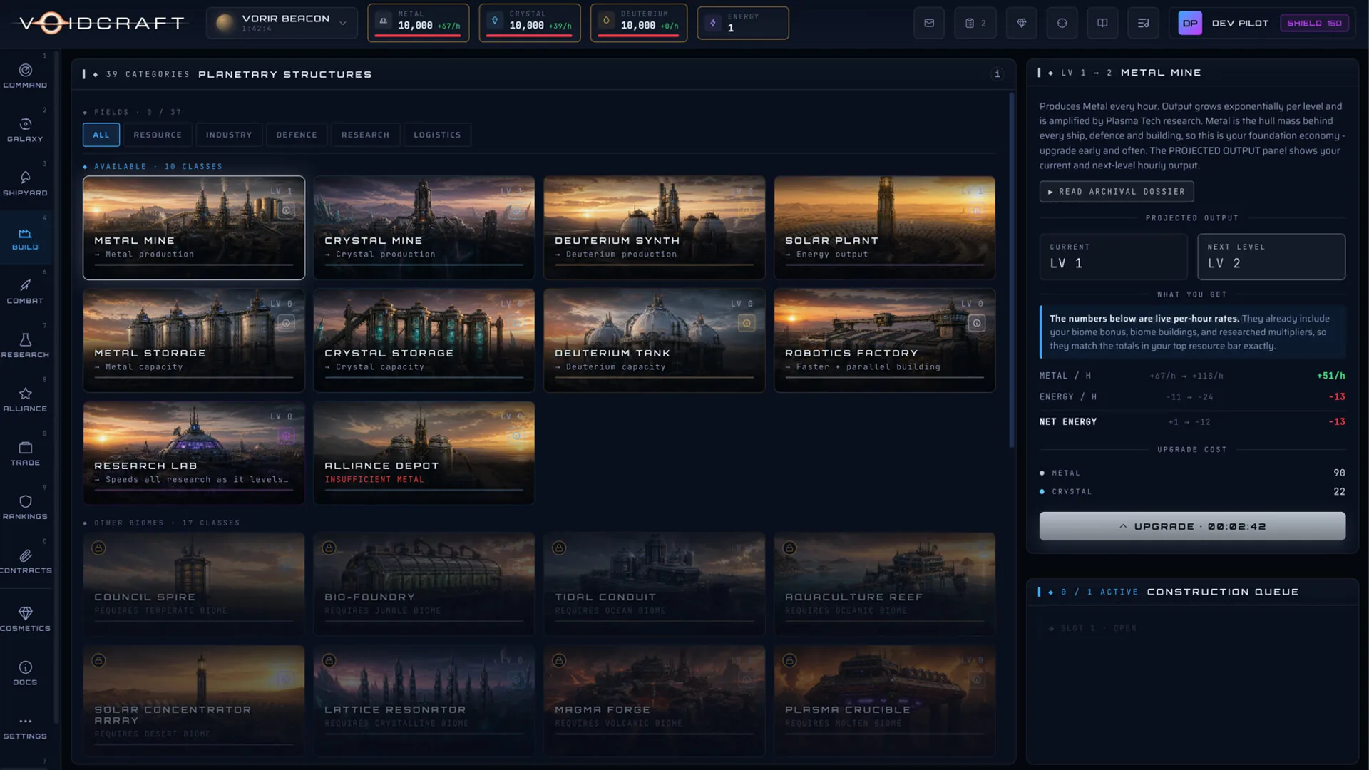Expand Read Archival Dossier disclosure

coord(1117,192)
